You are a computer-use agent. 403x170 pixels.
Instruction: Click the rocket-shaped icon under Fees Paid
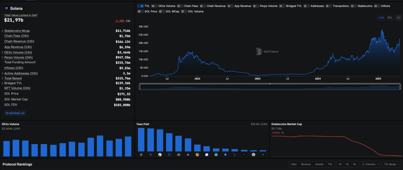point(226,155)
